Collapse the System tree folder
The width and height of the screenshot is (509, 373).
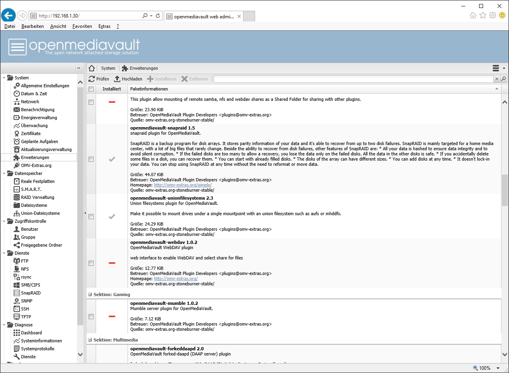[x=4, y=78]
